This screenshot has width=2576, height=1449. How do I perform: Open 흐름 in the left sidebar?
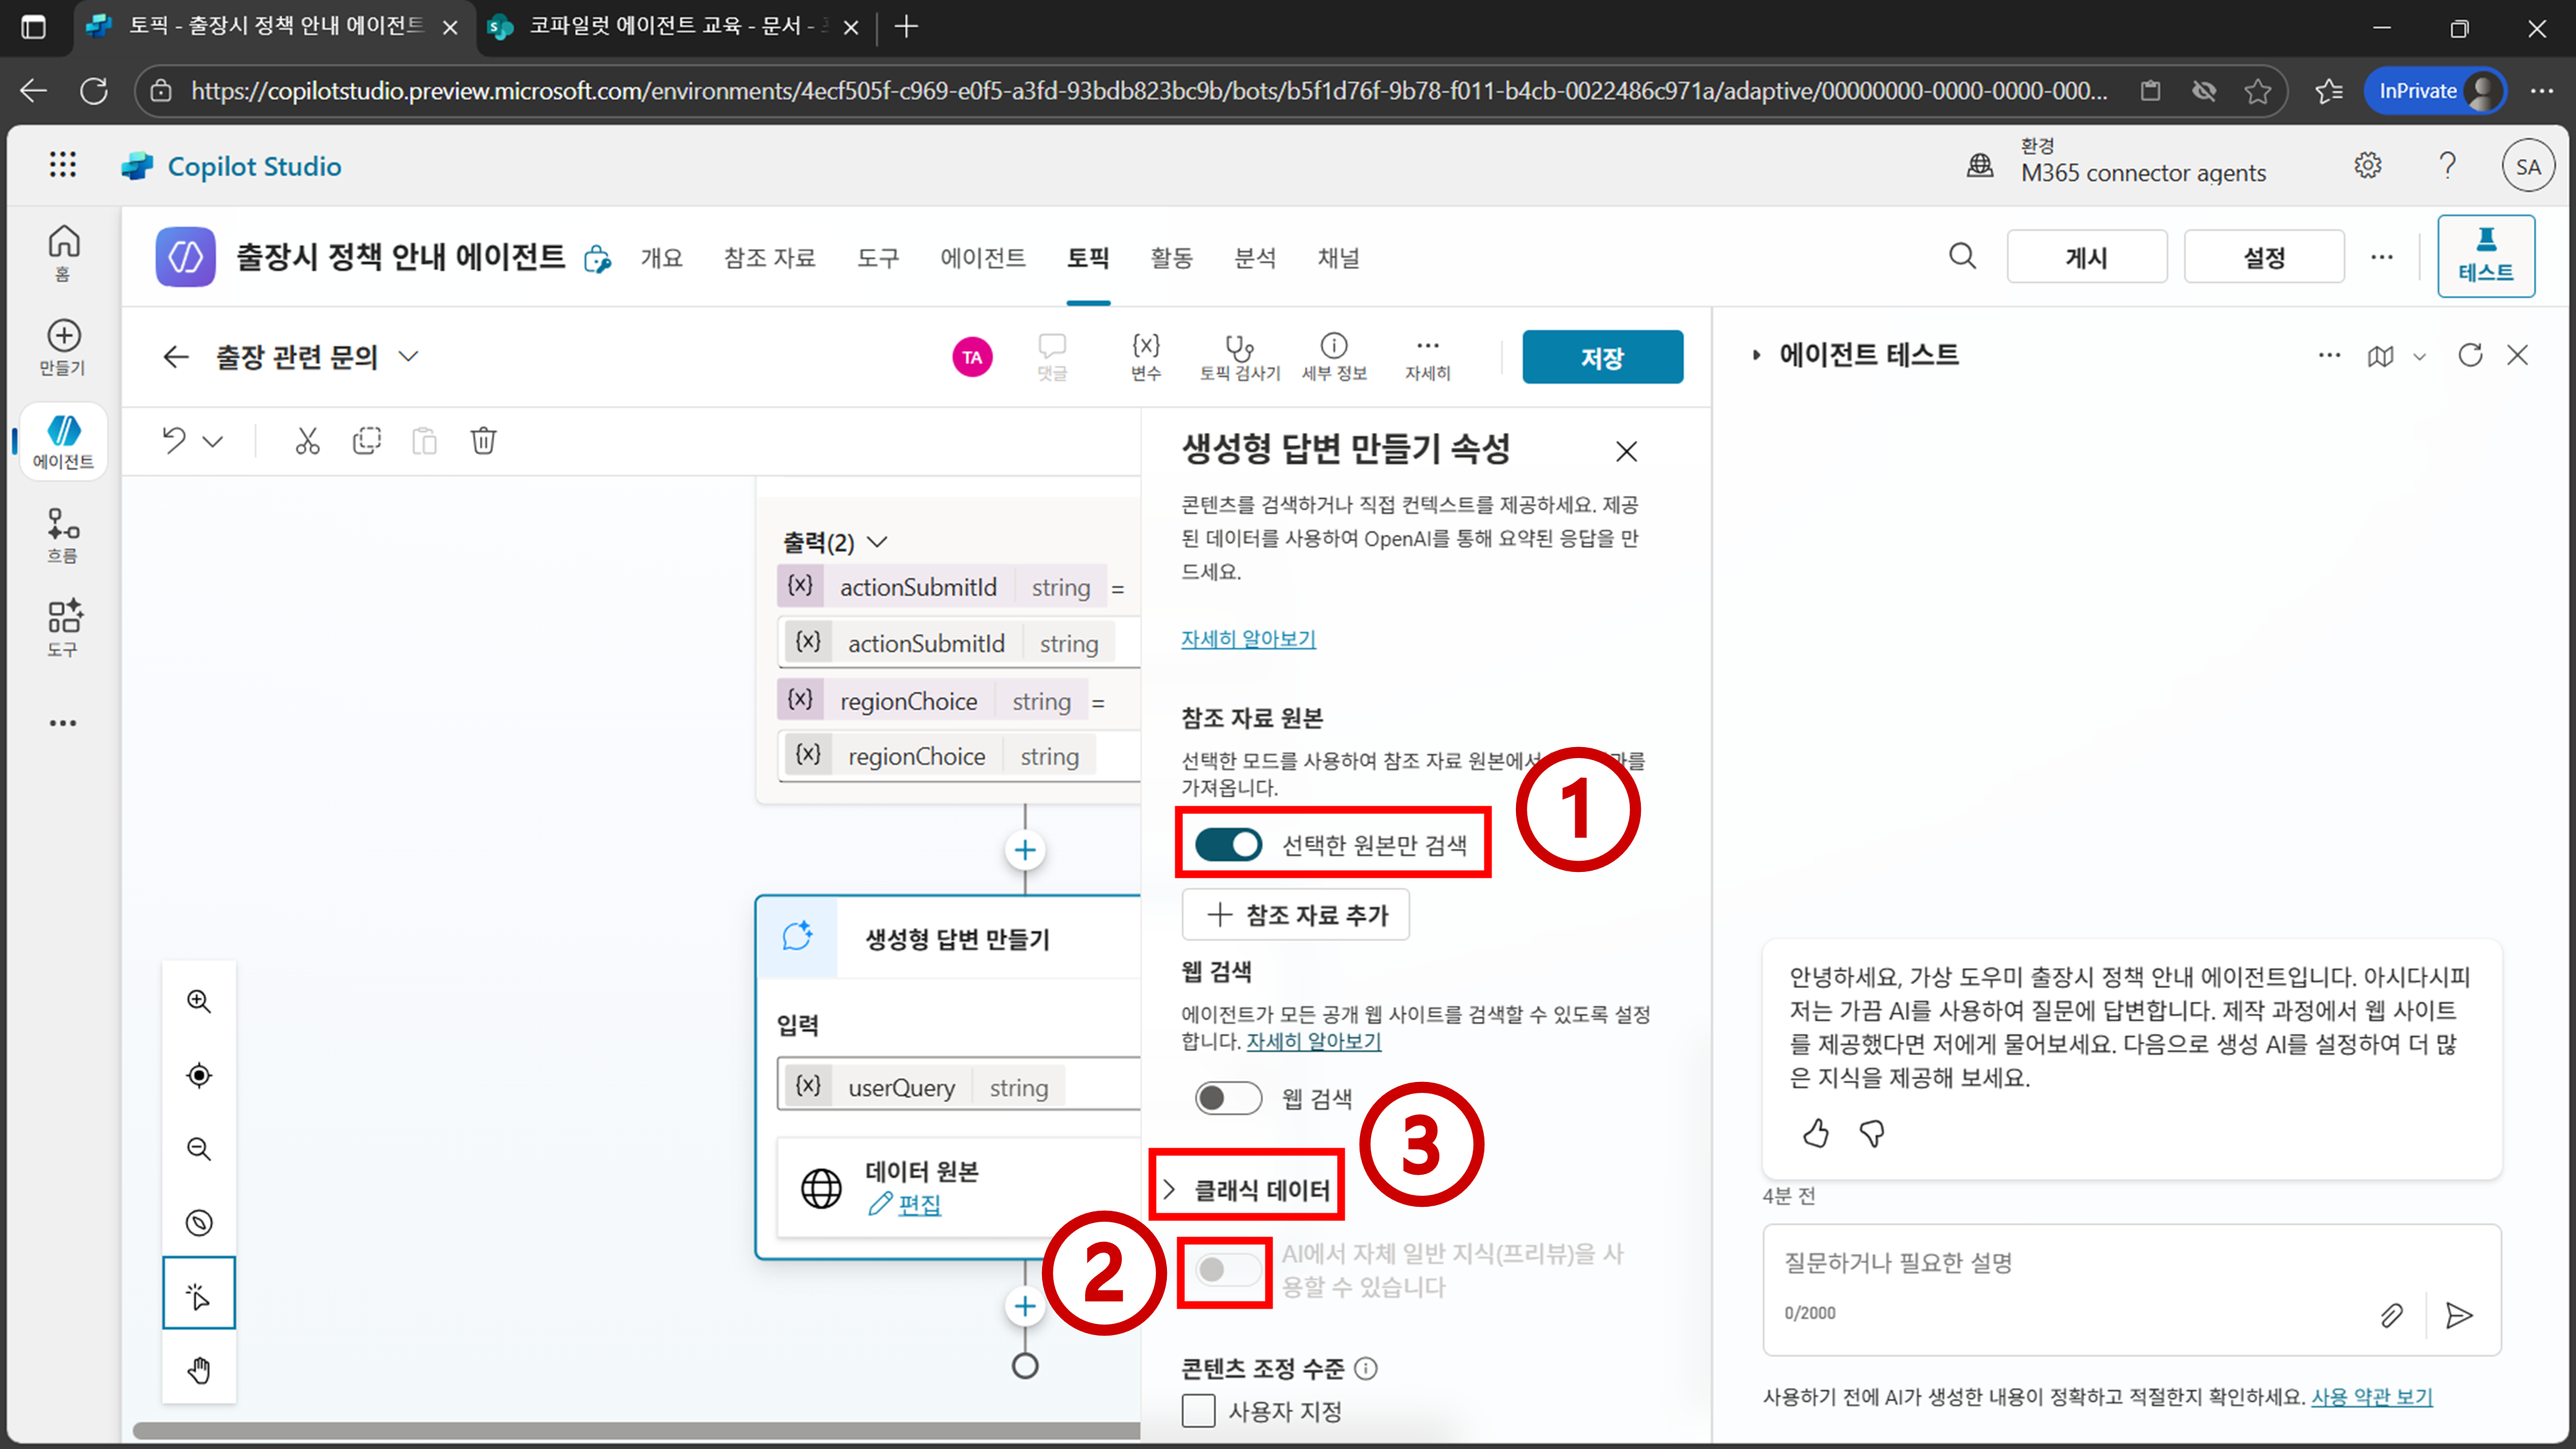(x=63, y=535)
